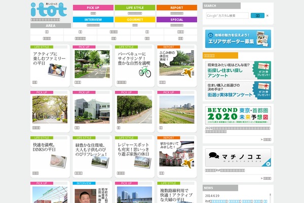This screenshot has width=304, height=203.
Task: Open the BEYOND 2020 banner
Action: 238,115
